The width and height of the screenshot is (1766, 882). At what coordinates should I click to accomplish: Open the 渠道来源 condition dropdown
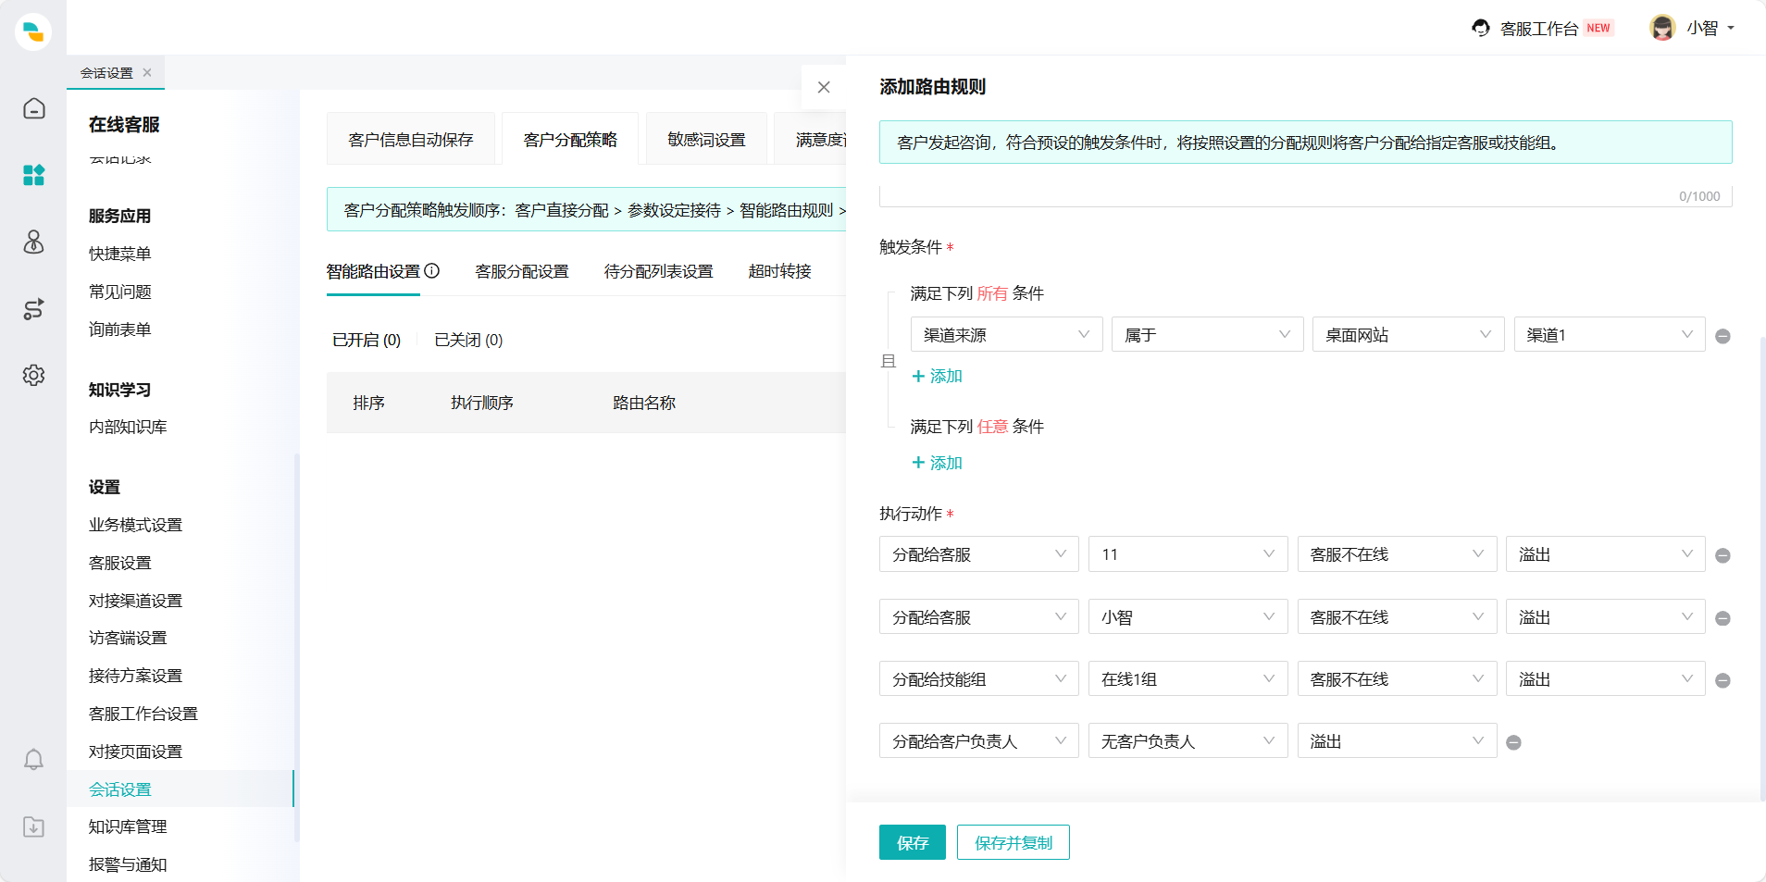[x=1006, y=334]
